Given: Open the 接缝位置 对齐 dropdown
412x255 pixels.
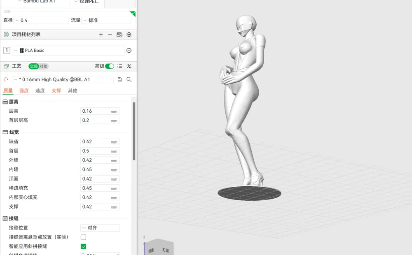Looking at the screenshot, I should (x=100, y=228).
